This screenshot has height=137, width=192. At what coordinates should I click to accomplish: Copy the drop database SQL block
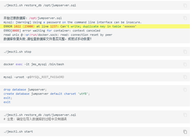tap(185, 90)
